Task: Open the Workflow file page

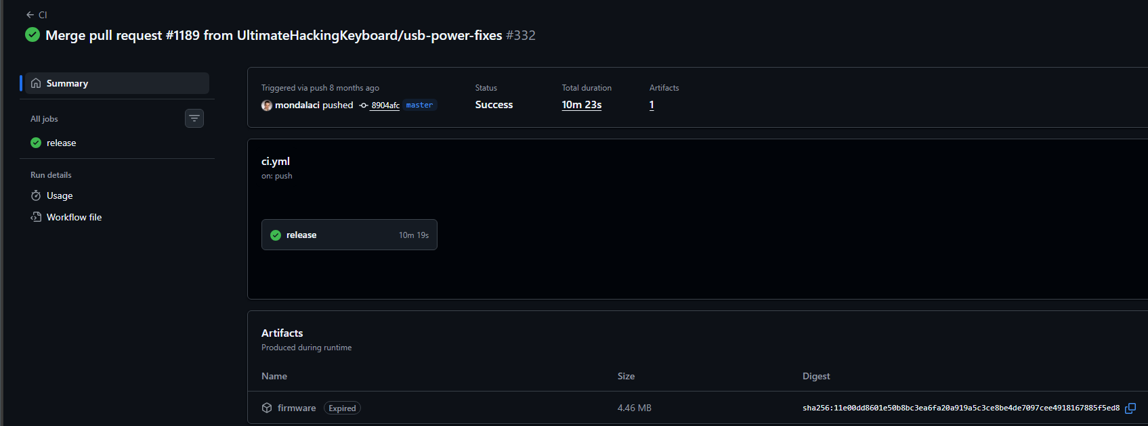Action: [74, 217]
